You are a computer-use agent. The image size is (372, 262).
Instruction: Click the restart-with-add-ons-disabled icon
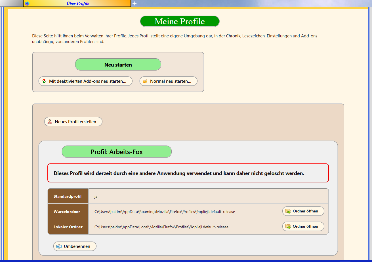click(44, 81)
